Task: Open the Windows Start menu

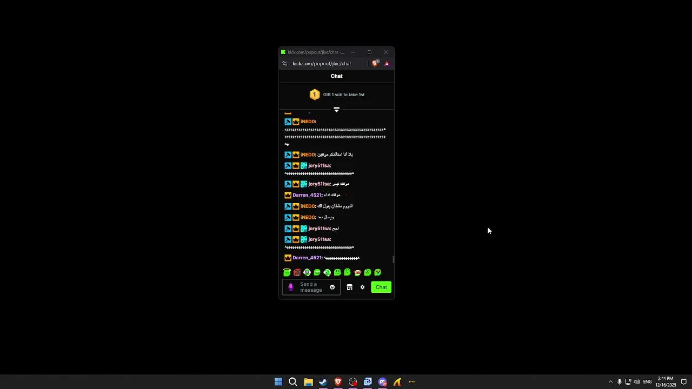Action: (278, 382)
